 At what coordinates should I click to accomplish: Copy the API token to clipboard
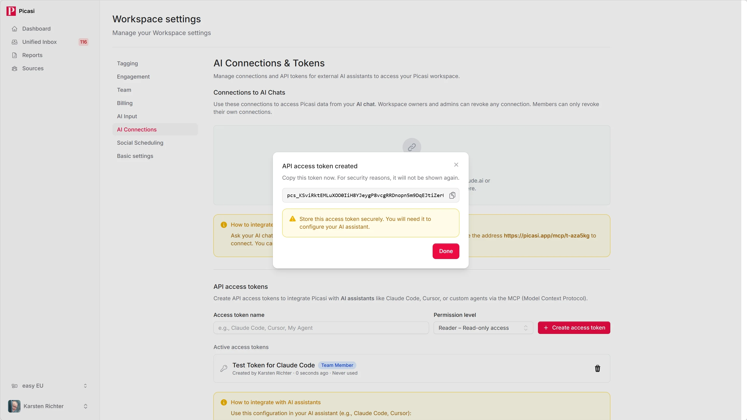pos(452,195)
